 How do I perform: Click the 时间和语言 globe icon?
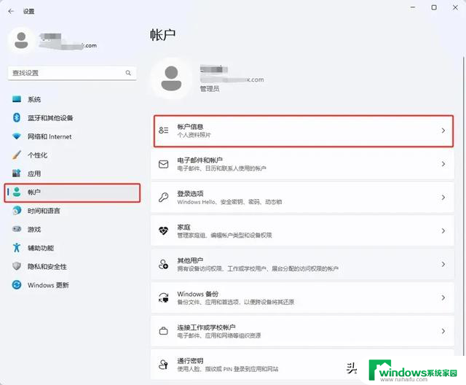coord(17,210)
